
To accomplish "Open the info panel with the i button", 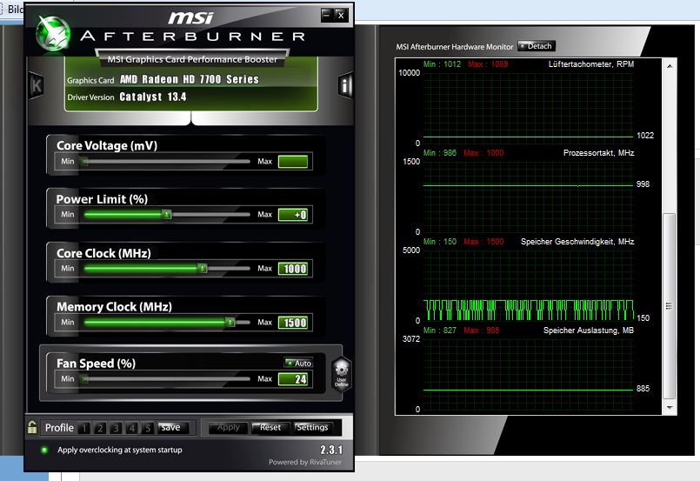I will click(345, 85).
